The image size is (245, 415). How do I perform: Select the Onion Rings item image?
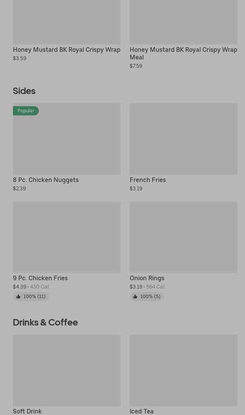click(x=183, y=237)
